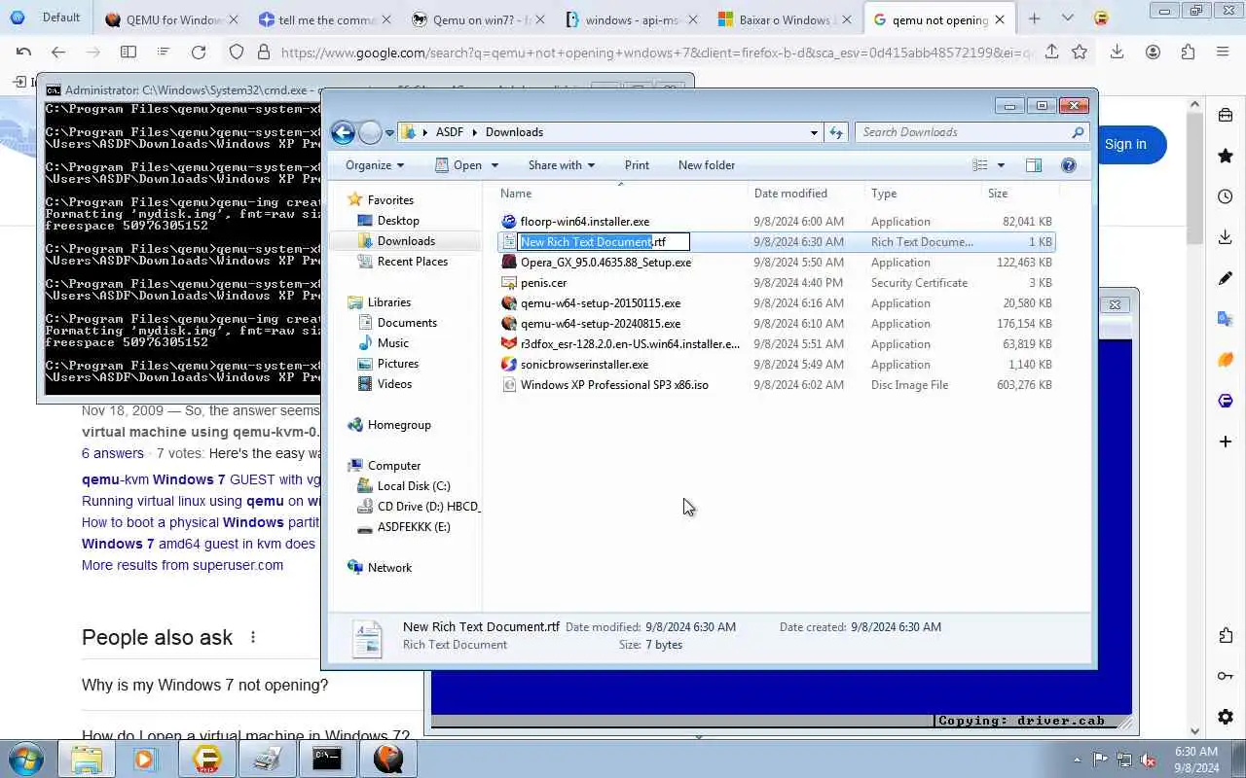Click the ASDF breadcrumb segment
Viewport: 1246px width, 778px height.
449,132
